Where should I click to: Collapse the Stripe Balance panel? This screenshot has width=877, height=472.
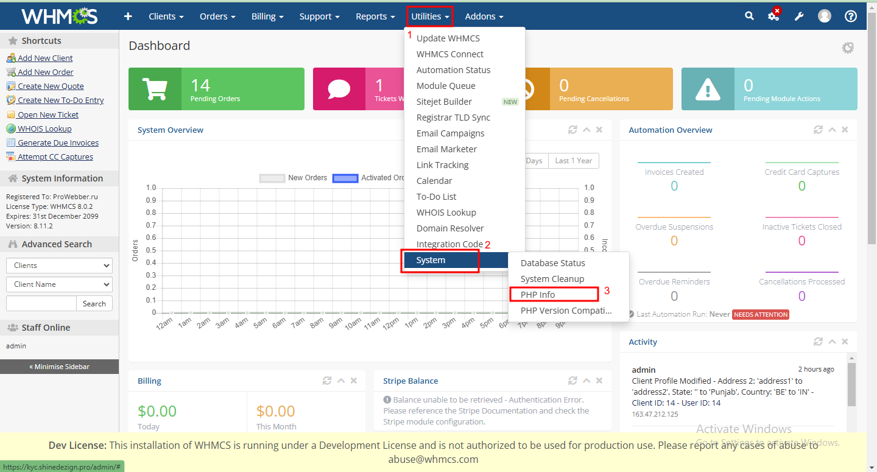click(586, 381)
